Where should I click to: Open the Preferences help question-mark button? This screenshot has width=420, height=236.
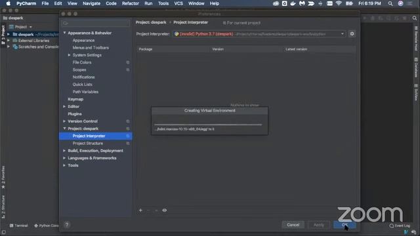[67, 225]
